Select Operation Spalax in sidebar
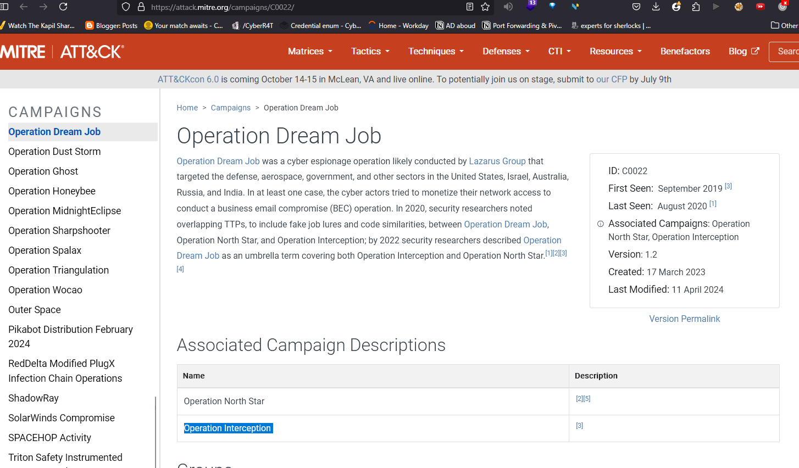Image resolution: width=799 pixels, height=468 pixels. pos(45,250)
